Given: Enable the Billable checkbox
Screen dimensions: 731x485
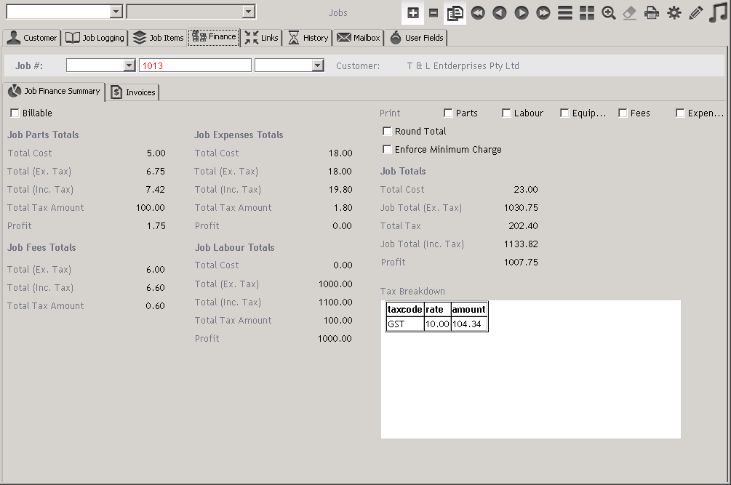Looking at the screenshot, I should (15, 113).
